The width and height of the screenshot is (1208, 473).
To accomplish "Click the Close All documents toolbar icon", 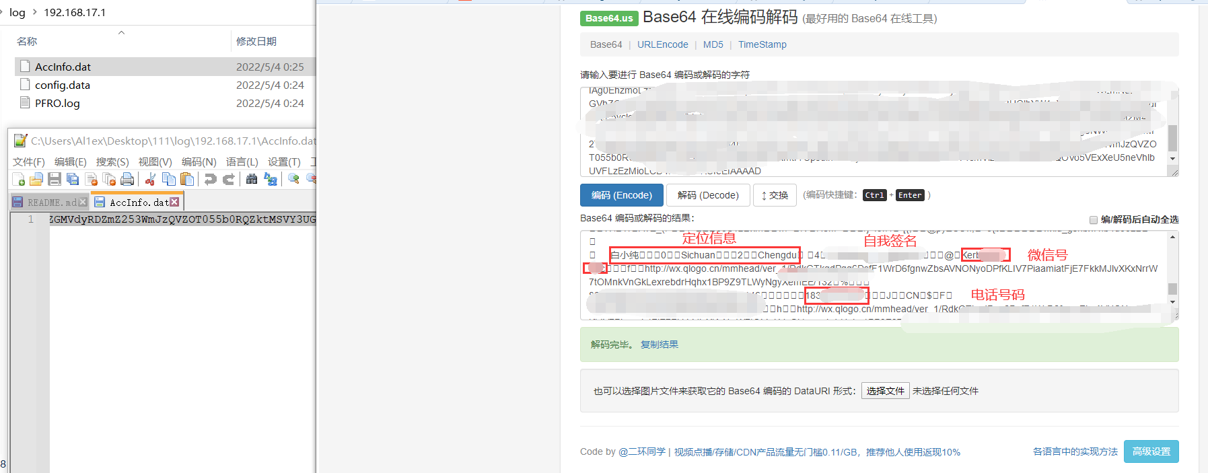I will [x=109, y=179].
